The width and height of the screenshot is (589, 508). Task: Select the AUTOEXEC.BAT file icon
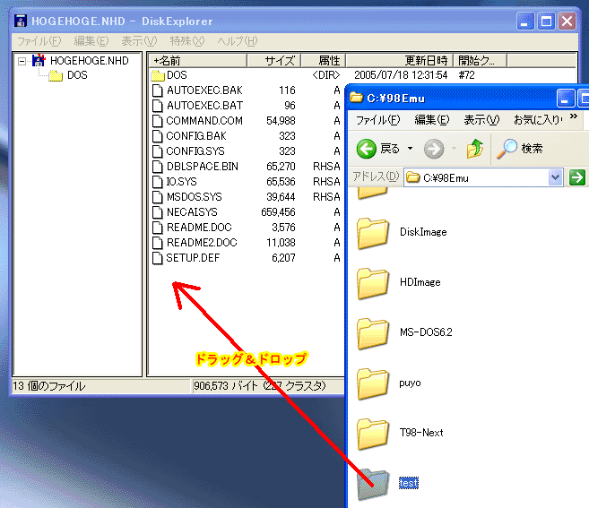[x=158, y=106]
